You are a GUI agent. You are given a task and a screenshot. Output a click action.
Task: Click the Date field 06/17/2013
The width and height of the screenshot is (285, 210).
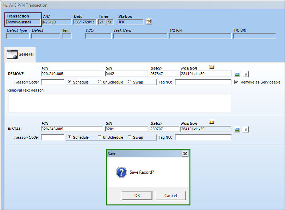[85, 22]
